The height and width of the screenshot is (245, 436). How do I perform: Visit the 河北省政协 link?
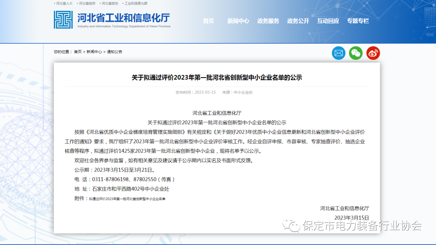[110, 3]
